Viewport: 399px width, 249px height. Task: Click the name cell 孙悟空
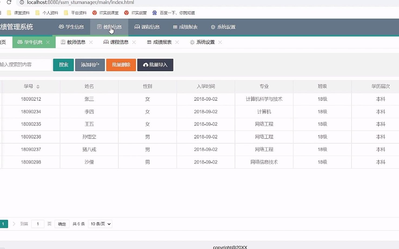point(89,137)
